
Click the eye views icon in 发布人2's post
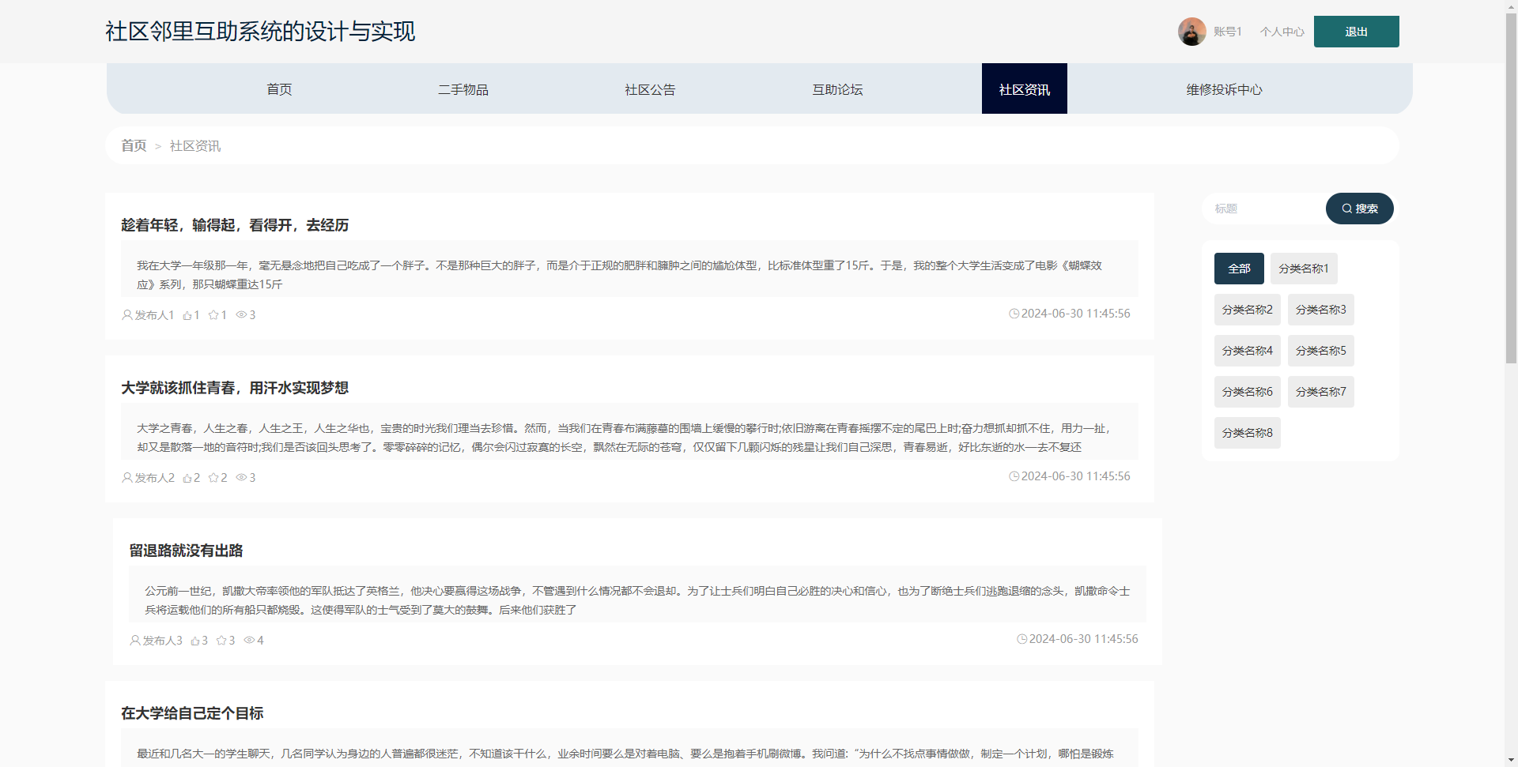click(241, 478)
